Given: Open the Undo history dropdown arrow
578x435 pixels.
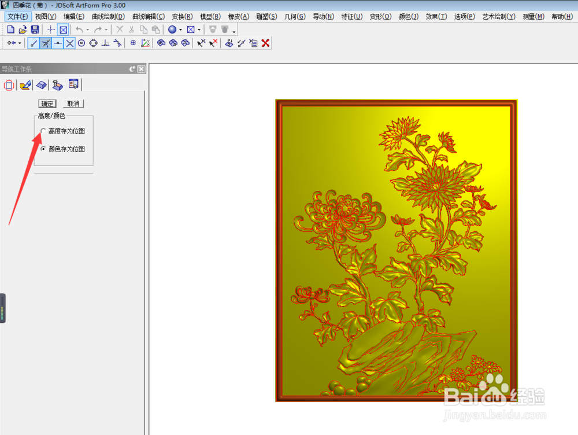Looking at the screenshot, I should click(x=87, y=30).
